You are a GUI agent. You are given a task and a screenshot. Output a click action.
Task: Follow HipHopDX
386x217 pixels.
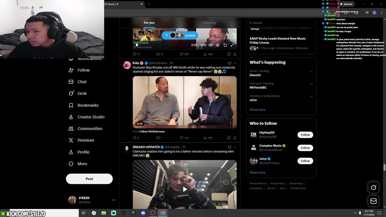305,135
